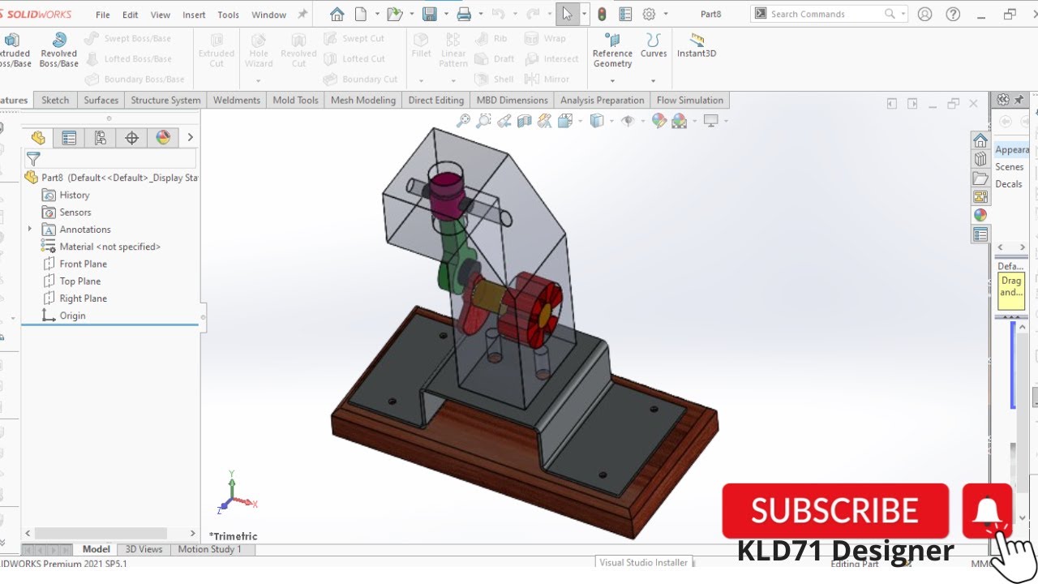The width and height of the screenshot is (1038, 584).
Task: Click the Curves tool
Action: [654, 45]
